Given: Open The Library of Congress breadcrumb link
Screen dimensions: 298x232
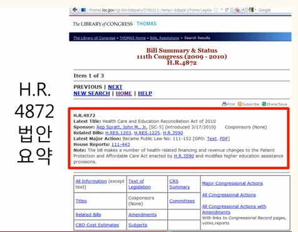Looking at the screenshot, I should pyautogui.click(x=94, y=38).
